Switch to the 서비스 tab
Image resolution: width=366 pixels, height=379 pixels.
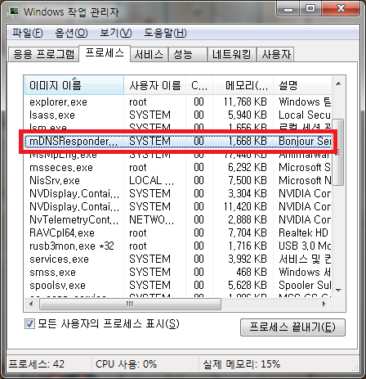pyautogui.click(x=149, y=54)
